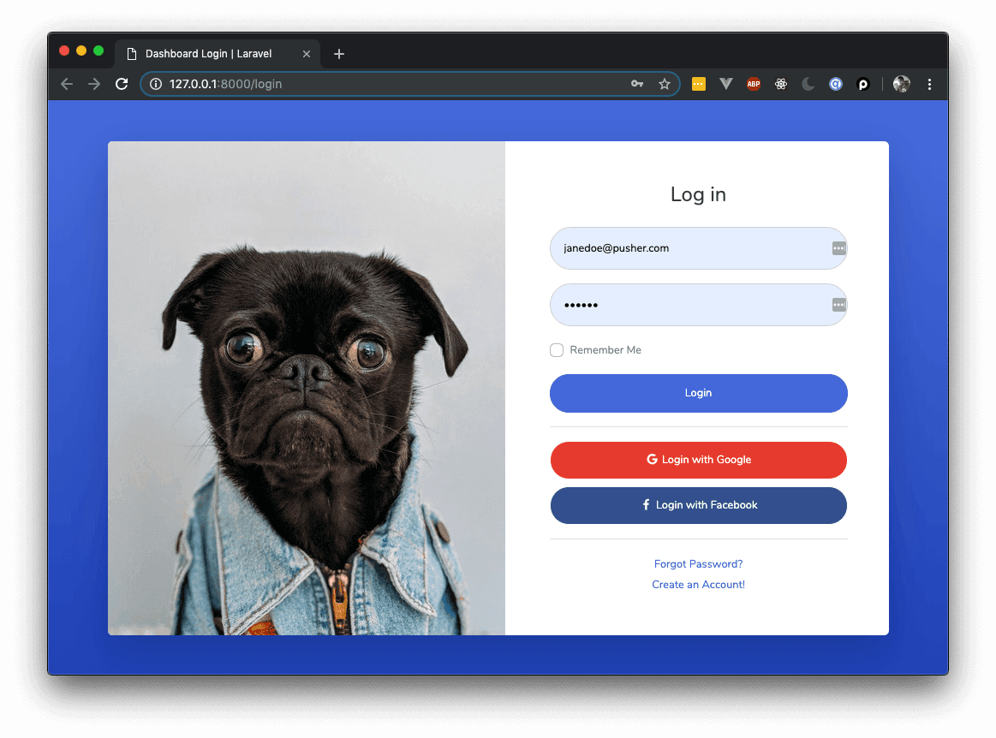Click the black circular P extension icon
This screenshot has height=738, width=996.
[x=863, y=84]
